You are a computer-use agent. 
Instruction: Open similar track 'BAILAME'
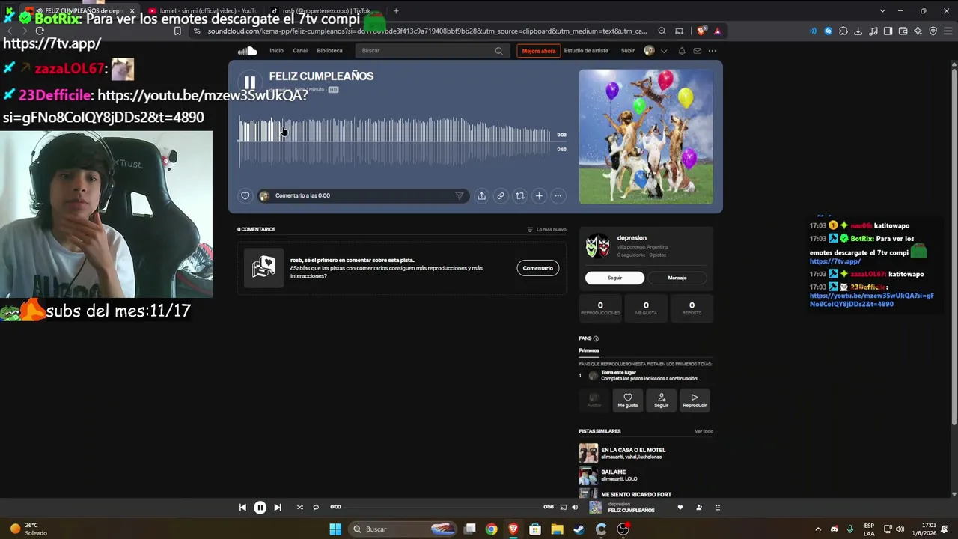point(614,472)
